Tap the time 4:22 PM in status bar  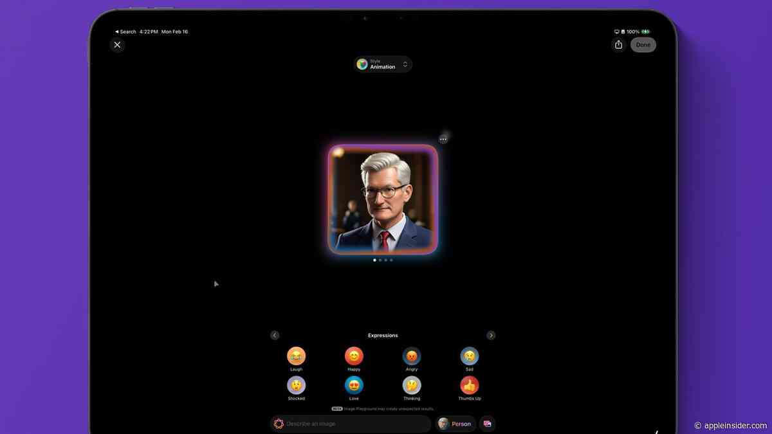(149, 32)
